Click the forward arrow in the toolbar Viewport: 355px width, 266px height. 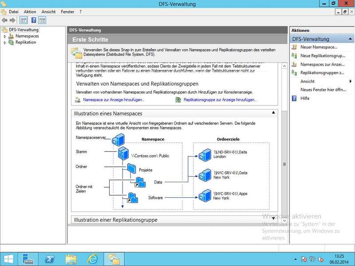click(12, 20)
